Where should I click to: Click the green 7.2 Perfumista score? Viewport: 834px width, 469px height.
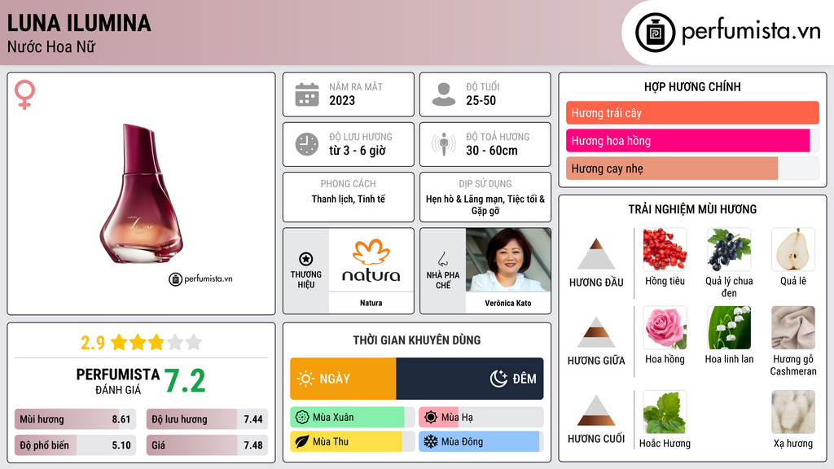tap(185, 381)
